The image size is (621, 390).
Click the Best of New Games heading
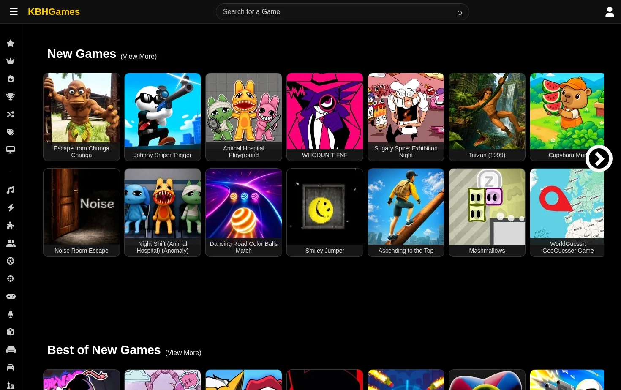pos(104,350)
